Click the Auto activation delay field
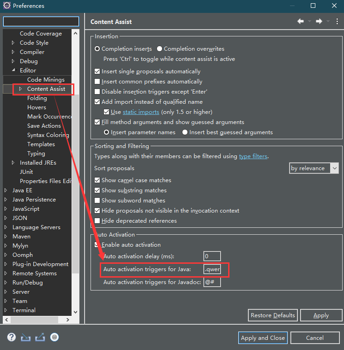The height and width of the screenshot is (350, 344). pos(212,256)
